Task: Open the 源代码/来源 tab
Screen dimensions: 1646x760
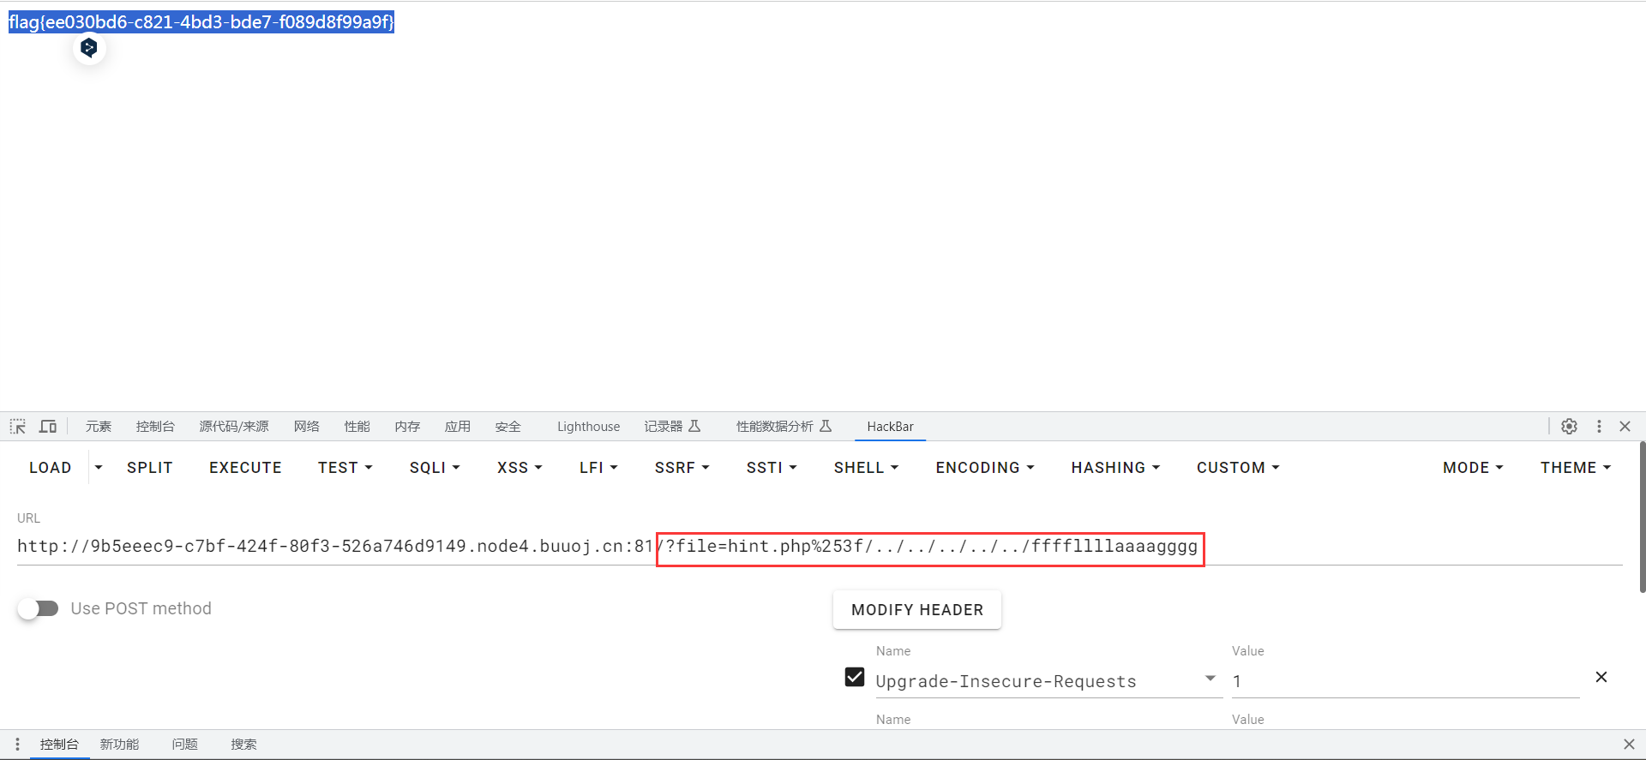Action: 234,427
